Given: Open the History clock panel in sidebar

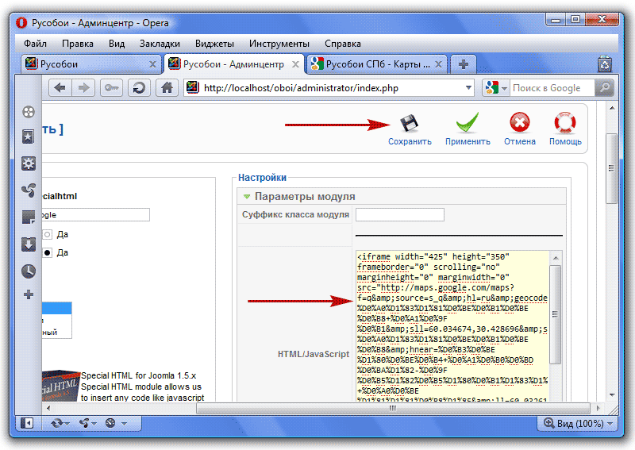Looking at the screenshot, I should coord(29,271).
